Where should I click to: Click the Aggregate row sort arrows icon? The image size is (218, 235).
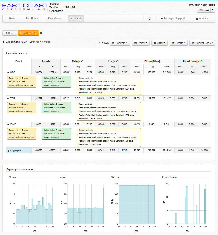click(x=8, y=150)
